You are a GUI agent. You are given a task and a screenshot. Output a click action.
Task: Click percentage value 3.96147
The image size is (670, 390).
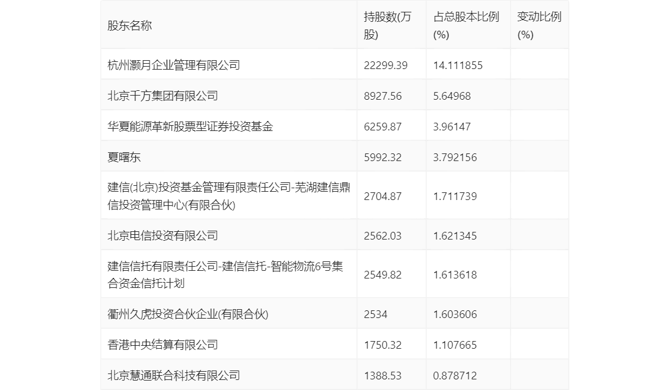pyautogui.click(x=451, y=127)
